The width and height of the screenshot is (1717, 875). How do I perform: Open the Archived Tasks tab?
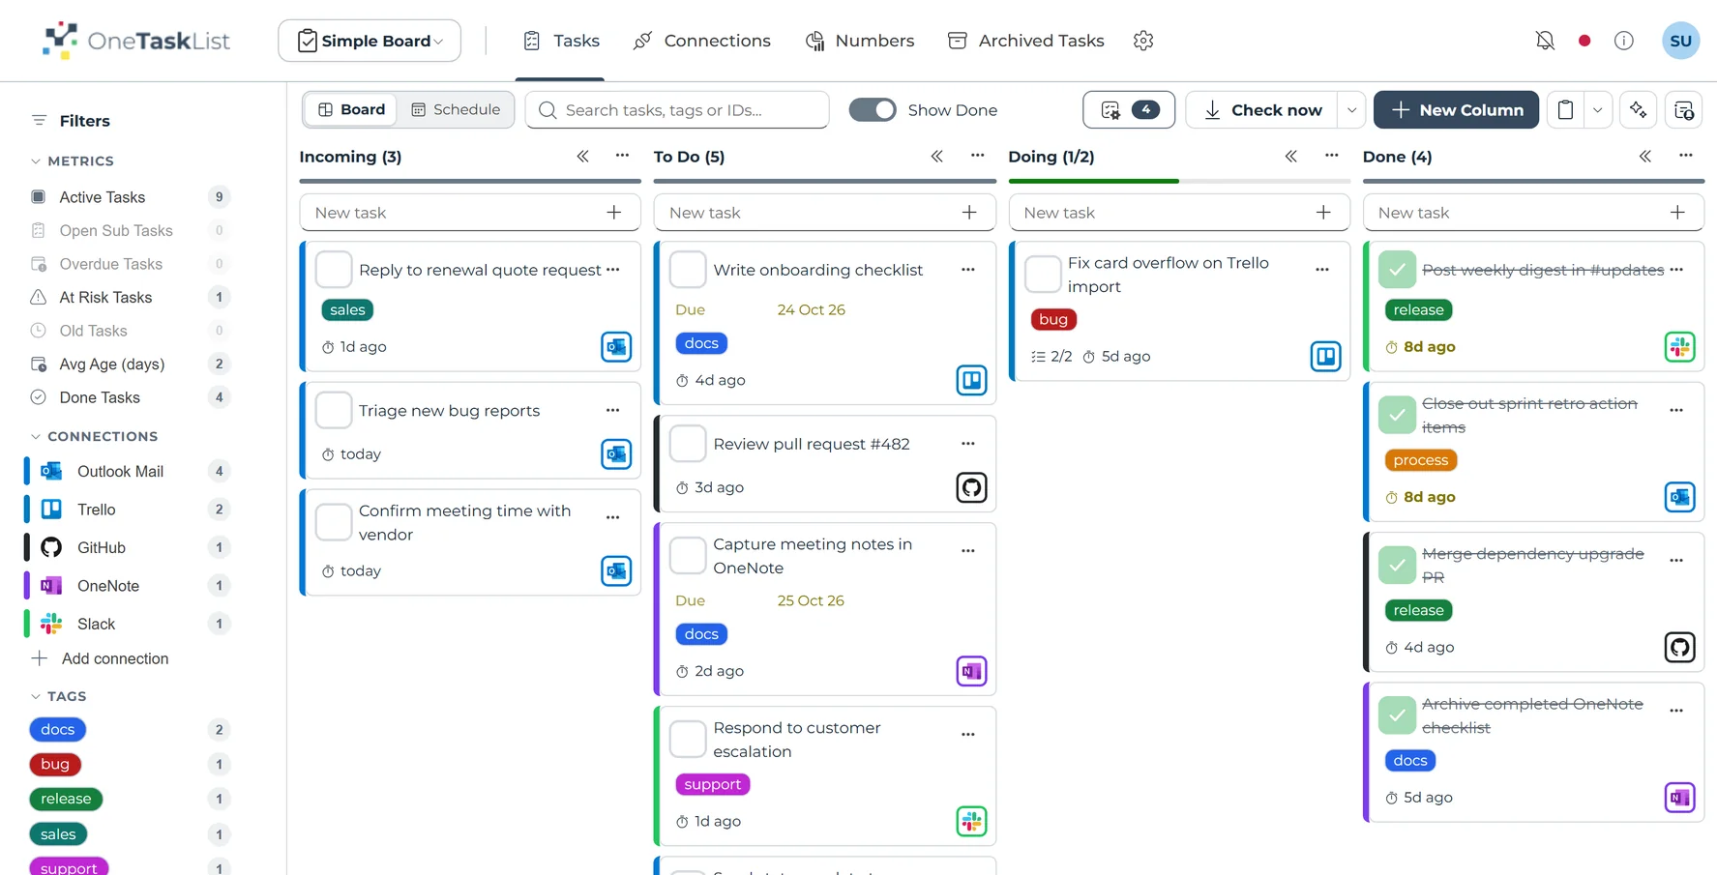[x=1026, y=41]
